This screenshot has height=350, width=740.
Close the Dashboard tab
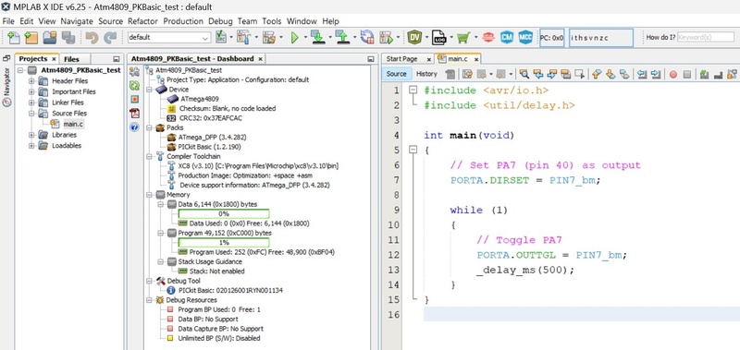pos(260,59)
